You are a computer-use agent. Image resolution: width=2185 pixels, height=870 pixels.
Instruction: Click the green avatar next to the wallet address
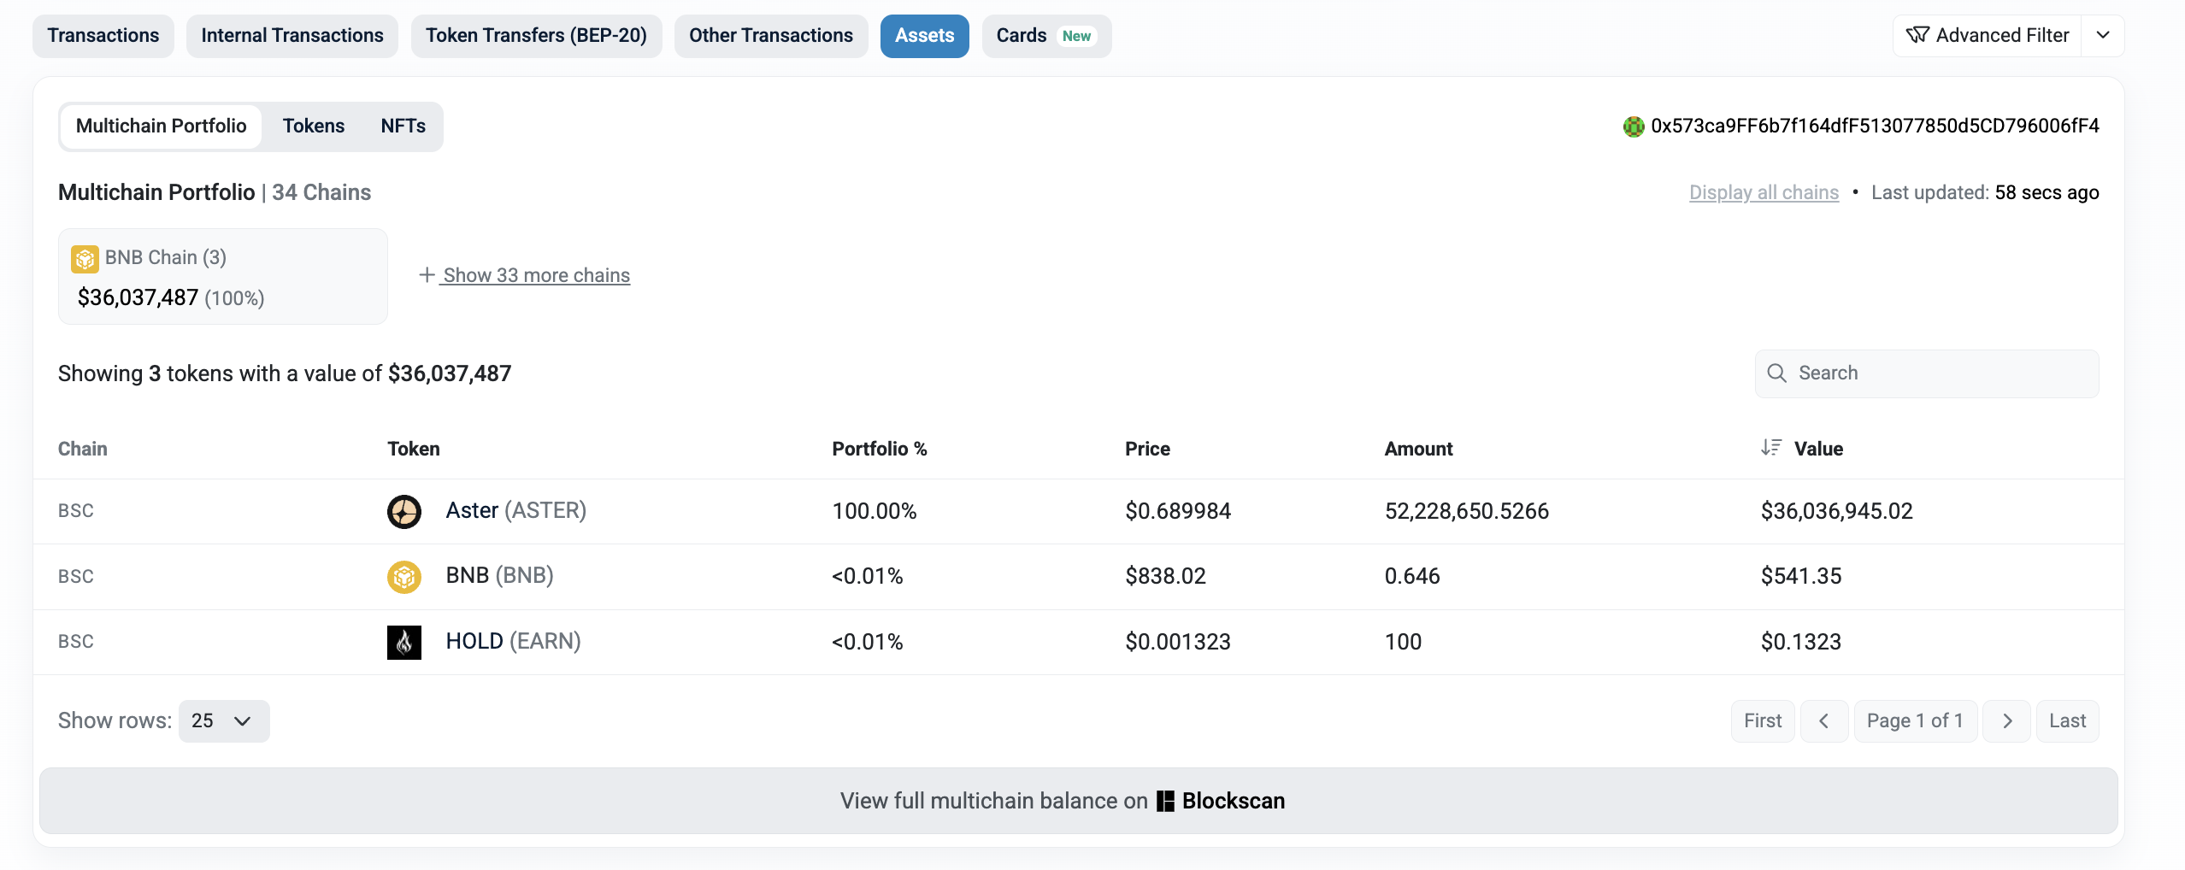(1634, 126)
